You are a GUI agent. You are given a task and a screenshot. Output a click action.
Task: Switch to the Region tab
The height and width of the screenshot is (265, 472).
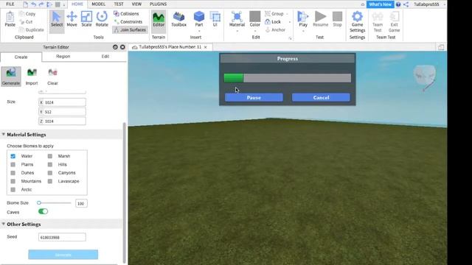point(63,57)
